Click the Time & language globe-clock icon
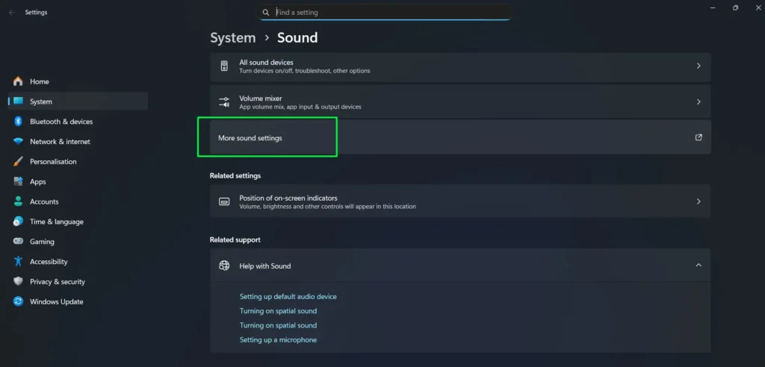The image size is (765, 367). (x=18, y=222)
